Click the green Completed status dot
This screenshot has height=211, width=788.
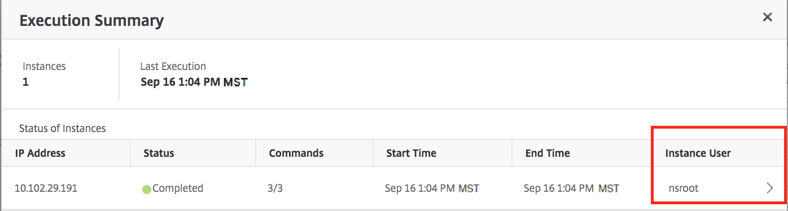point(147,189)
